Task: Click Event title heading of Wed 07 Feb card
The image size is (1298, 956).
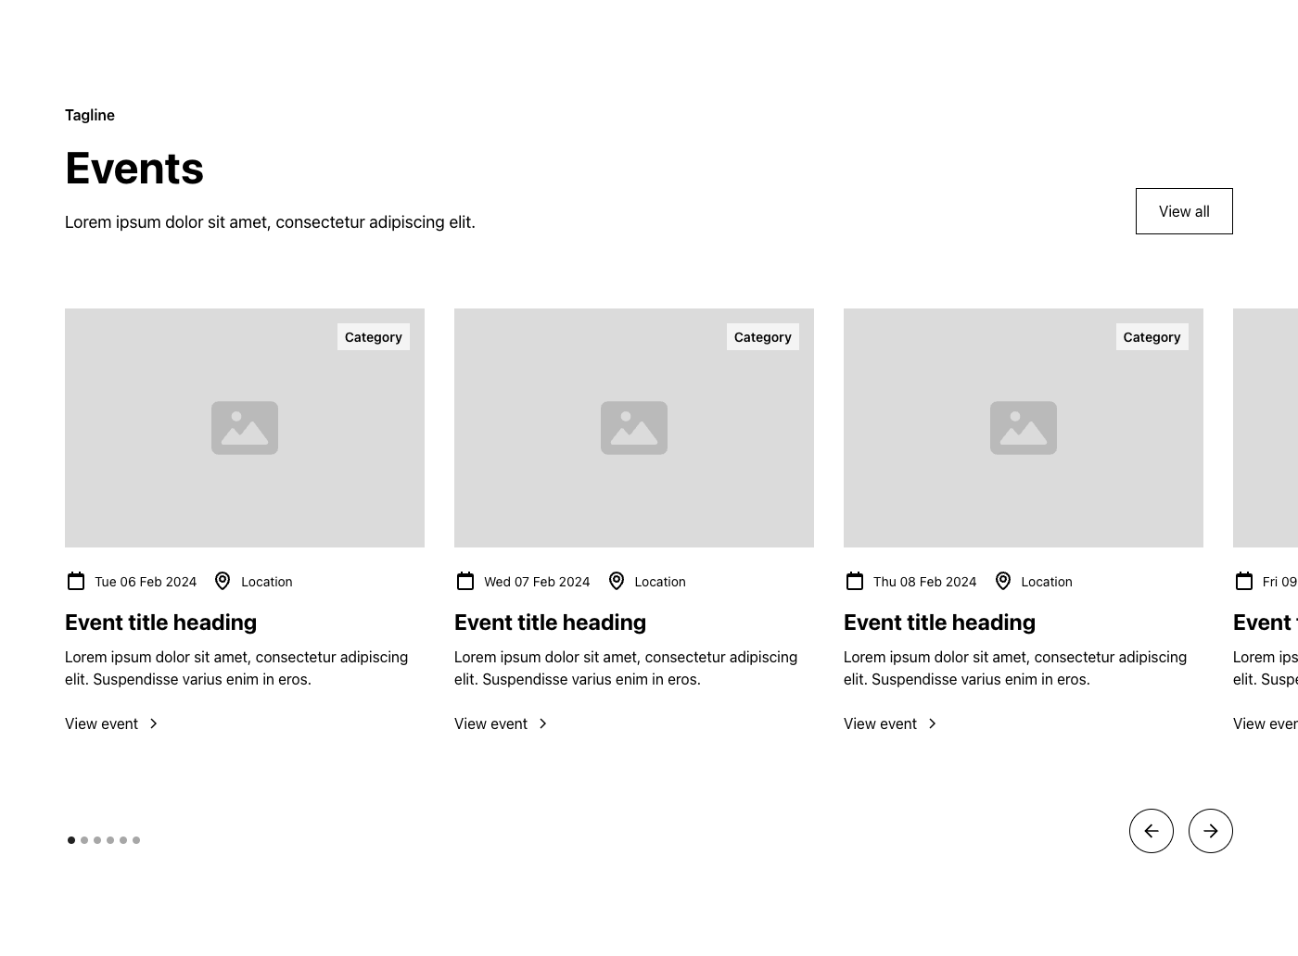Action: 550,623
